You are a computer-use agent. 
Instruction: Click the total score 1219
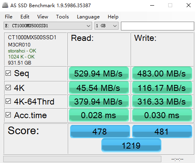point(131,145)
